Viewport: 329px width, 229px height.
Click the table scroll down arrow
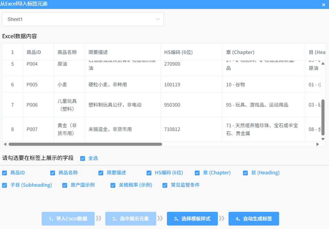tap(323, 139)
